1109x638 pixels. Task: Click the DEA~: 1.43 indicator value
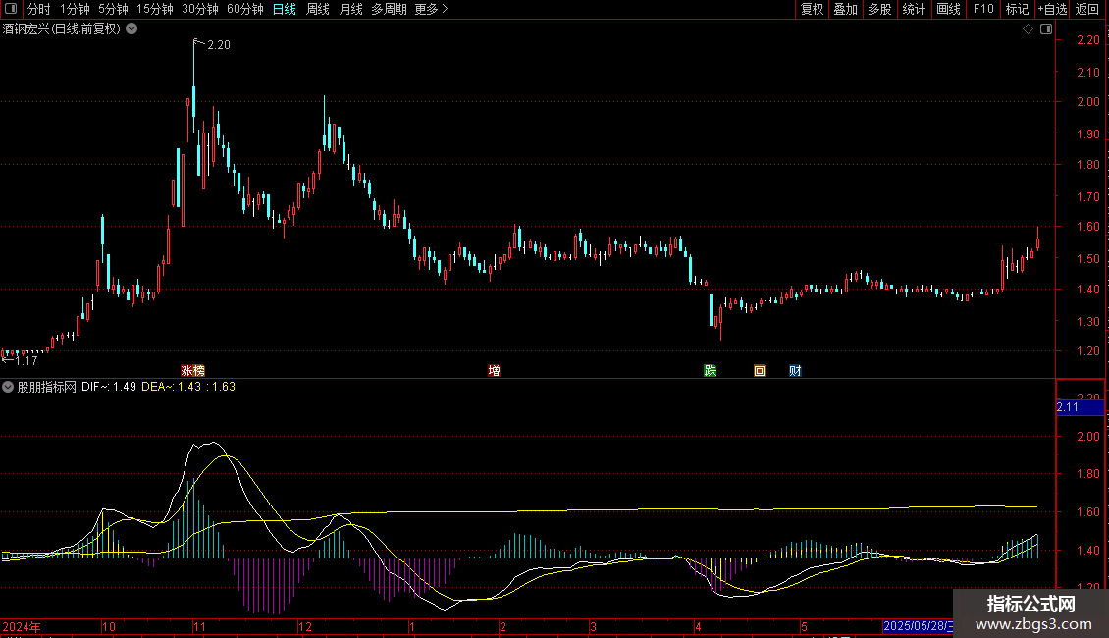point(171,387)
